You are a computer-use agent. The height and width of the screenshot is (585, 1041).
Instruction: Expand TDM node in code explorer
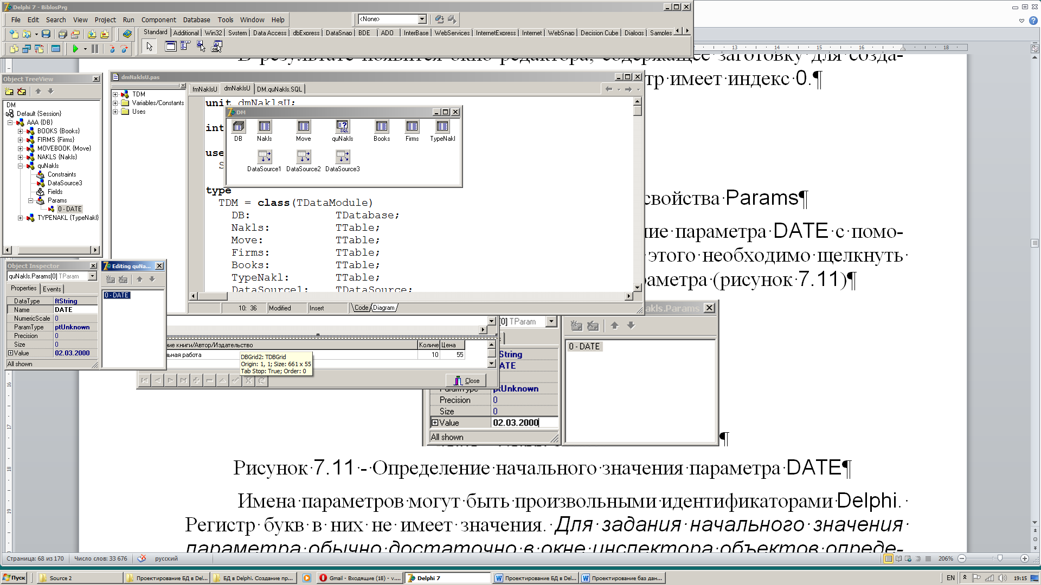pyautogui.click(x=115, y=94)
